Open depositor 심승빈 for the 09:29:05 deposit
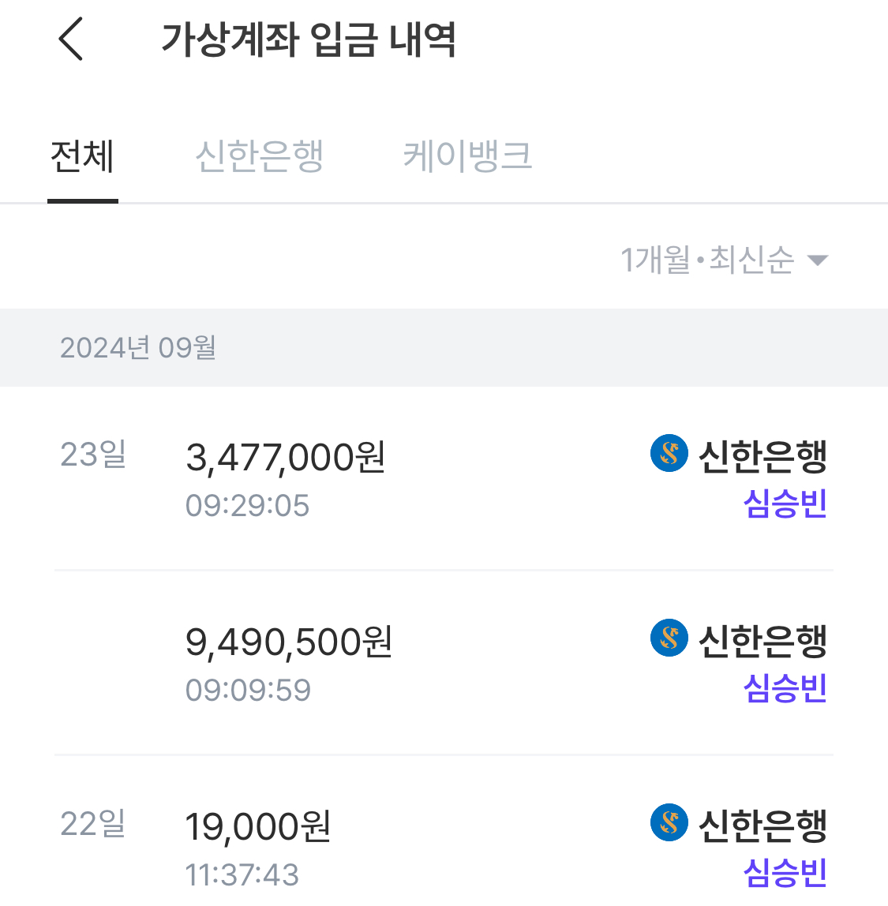888x906 pixels. point(785,504)
